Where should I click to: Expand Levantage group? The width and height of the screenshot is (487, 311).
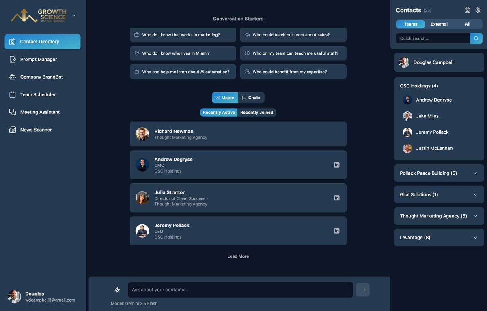click(x=439, y=237)
